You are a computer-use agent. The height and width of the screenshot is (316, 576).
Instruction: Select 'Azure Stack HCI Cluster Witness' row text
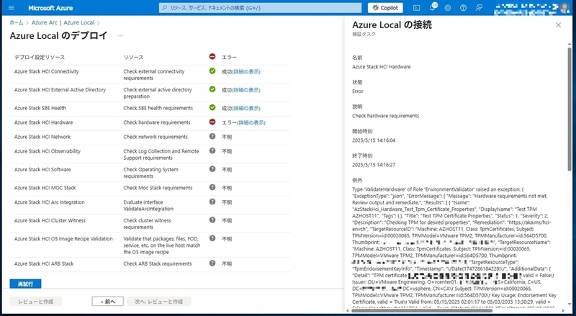pos(50,221)
